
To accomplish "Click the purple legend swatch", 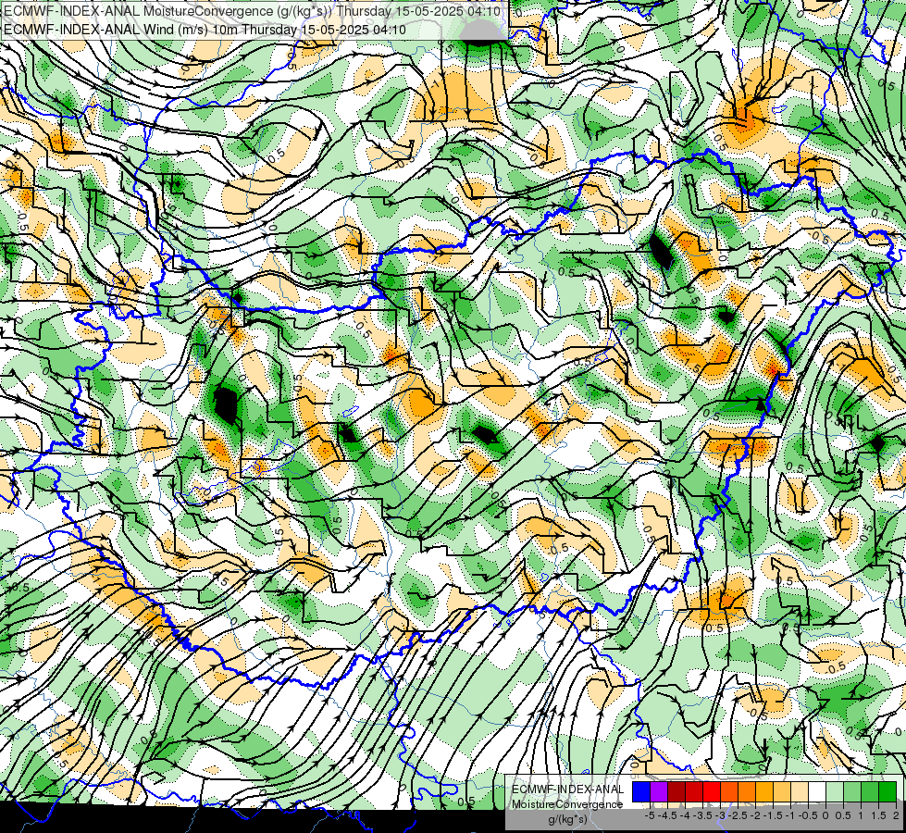I will click(659, 792).
